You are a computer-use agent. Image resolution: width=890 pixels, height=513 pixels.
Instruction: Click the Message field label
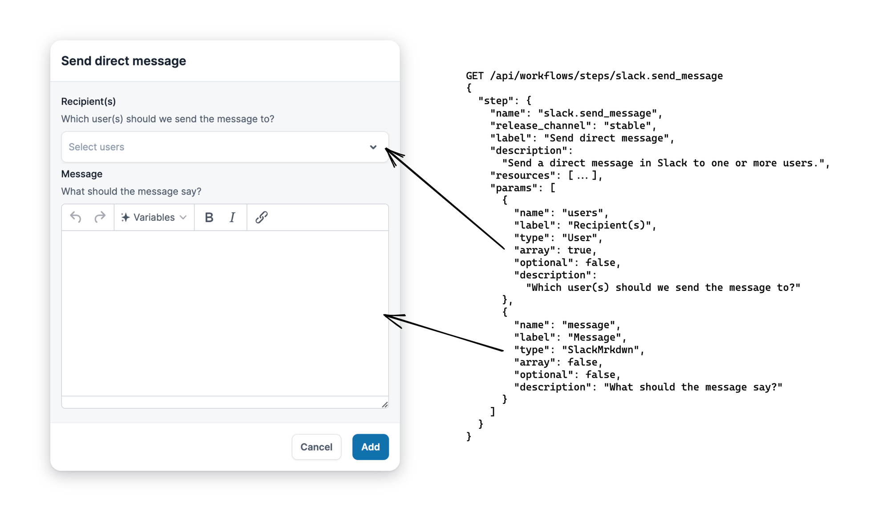click(82, 174)
